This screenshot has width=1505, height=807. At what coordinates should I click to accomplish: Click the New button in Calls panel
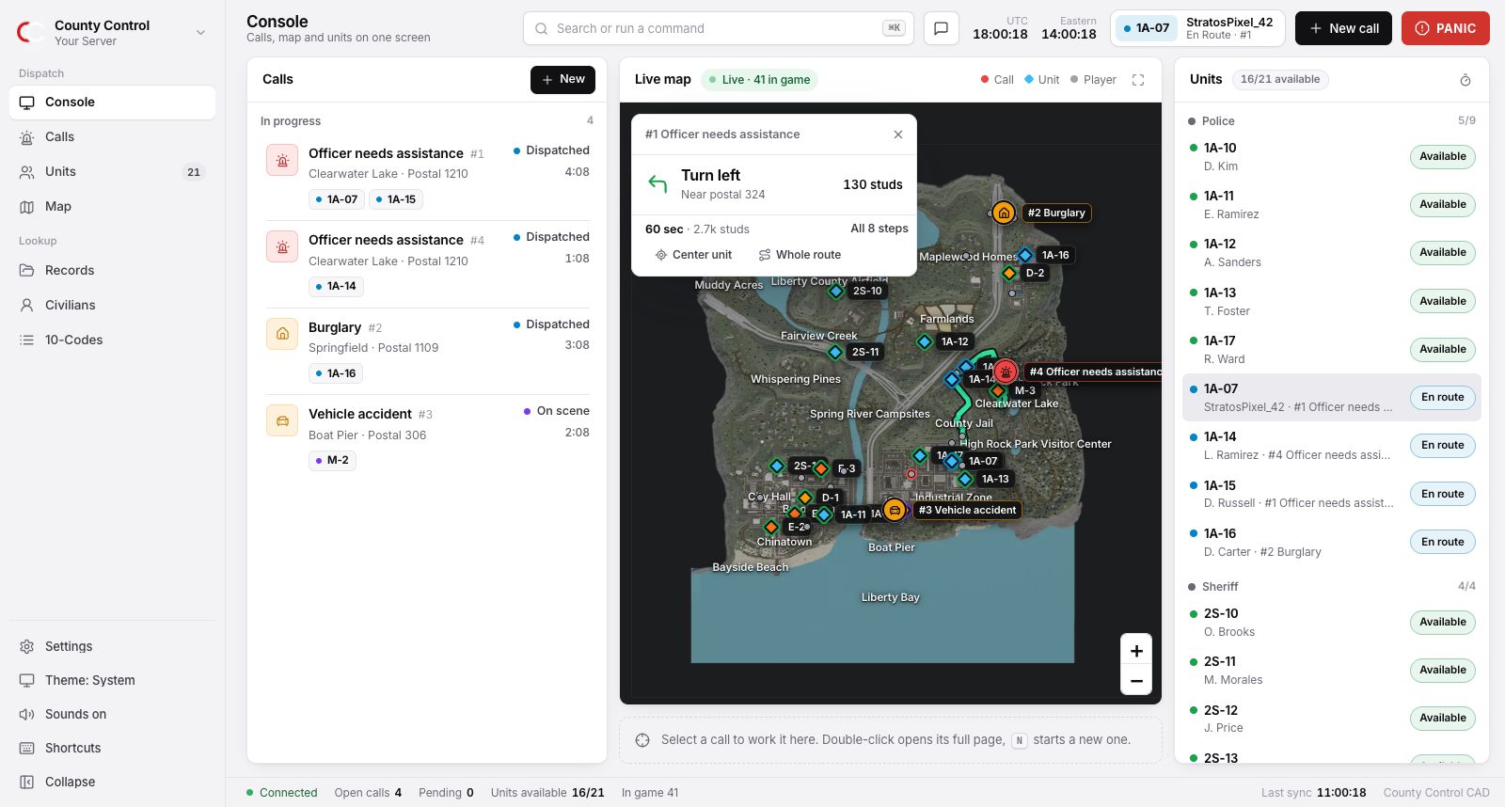click(562, 80)
